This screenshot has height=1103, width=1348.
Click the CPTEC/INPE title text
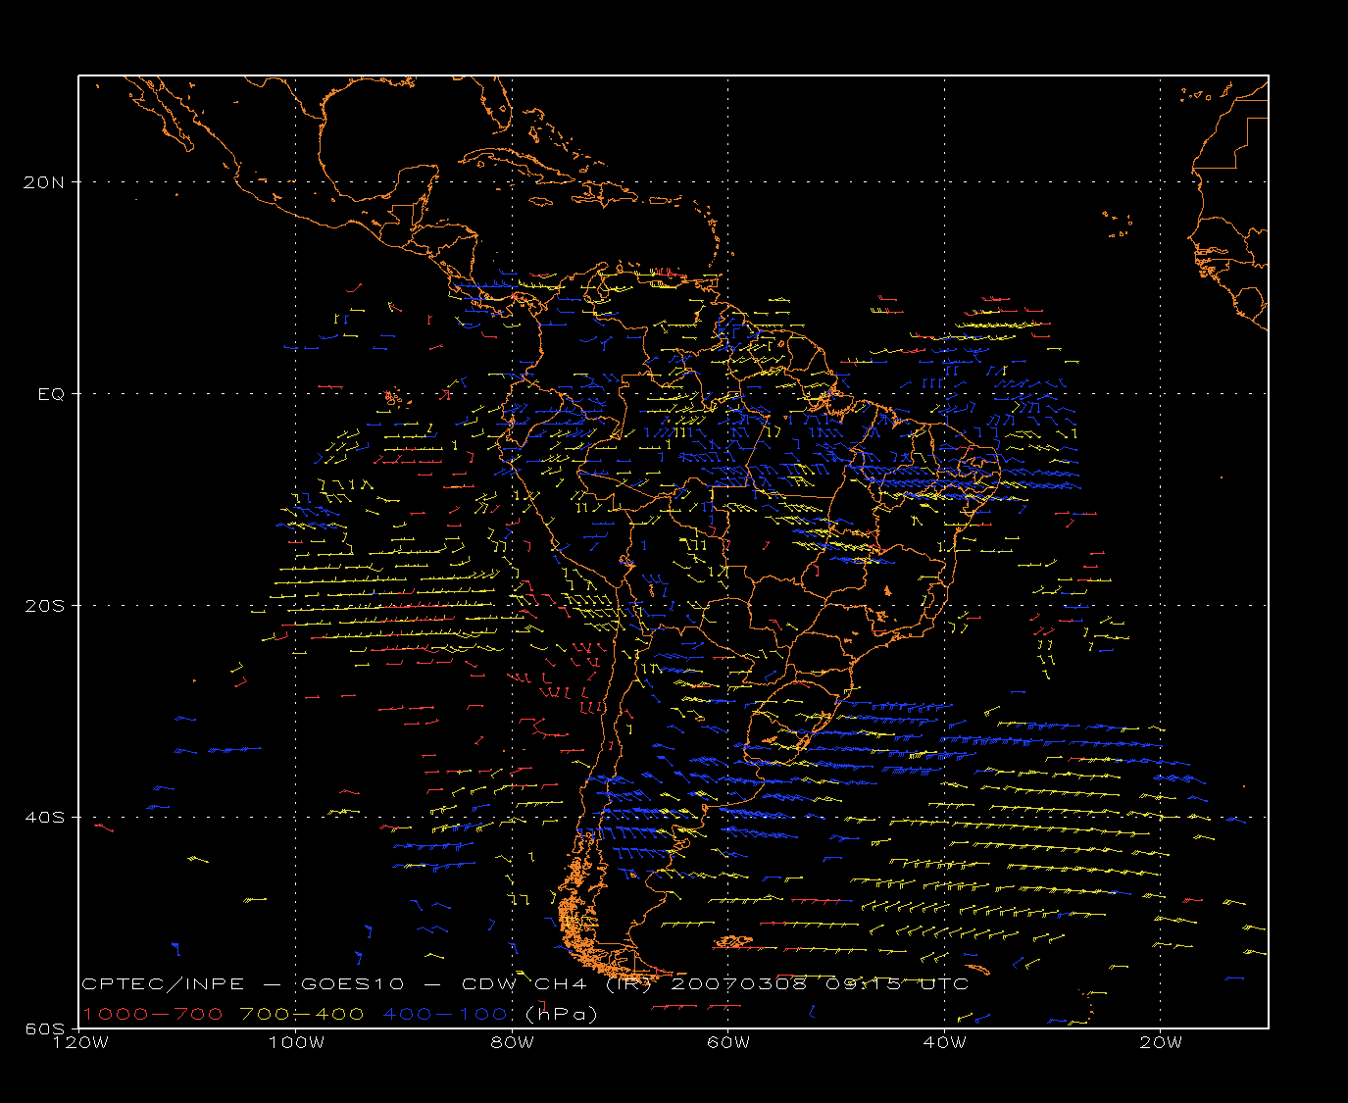163,984
